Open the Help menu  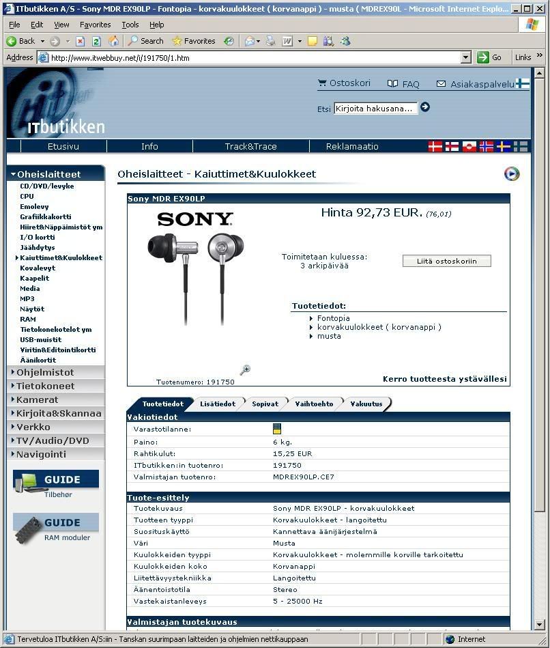156,25
